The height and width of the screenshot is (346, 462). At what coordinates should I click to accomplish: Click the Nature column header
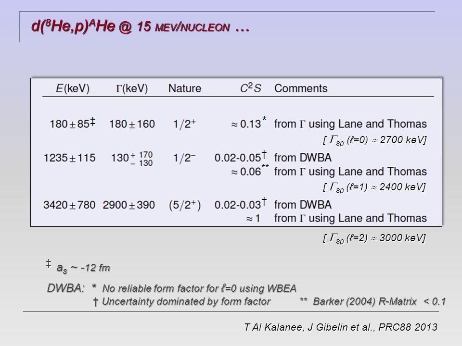point(185,88)
